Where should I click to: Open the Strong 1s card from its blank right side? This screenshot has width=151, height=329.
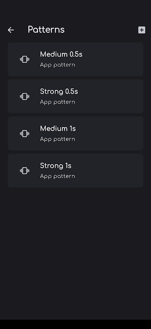point(113,171)
